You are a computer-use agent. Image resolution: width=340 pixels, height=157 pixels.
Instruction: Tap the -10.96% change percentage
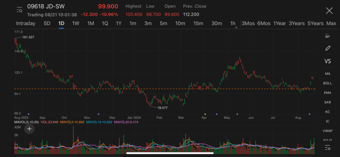pos(109,15)
